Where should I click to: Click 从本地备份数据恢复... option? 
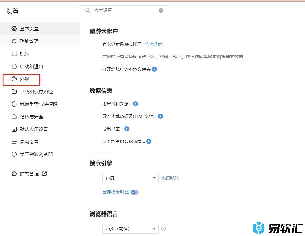124,141
